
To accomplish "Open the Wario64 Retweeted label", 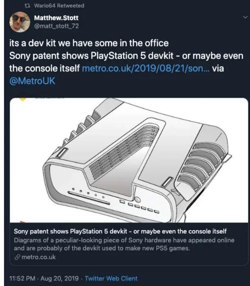I will (59, 6).
